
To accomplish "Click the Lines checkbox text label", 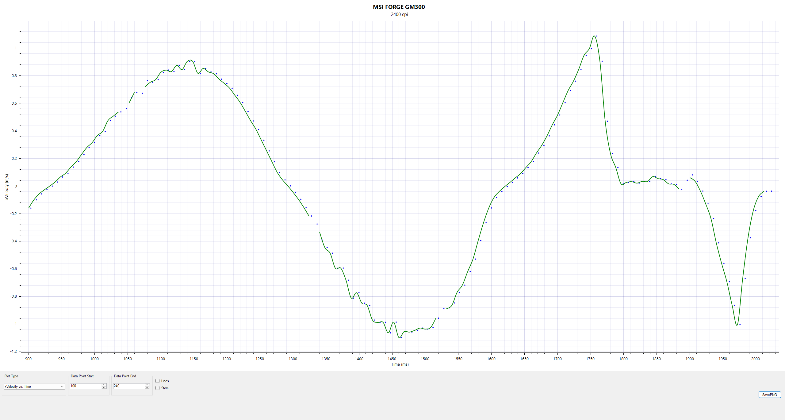I will [x=165, y=381].
